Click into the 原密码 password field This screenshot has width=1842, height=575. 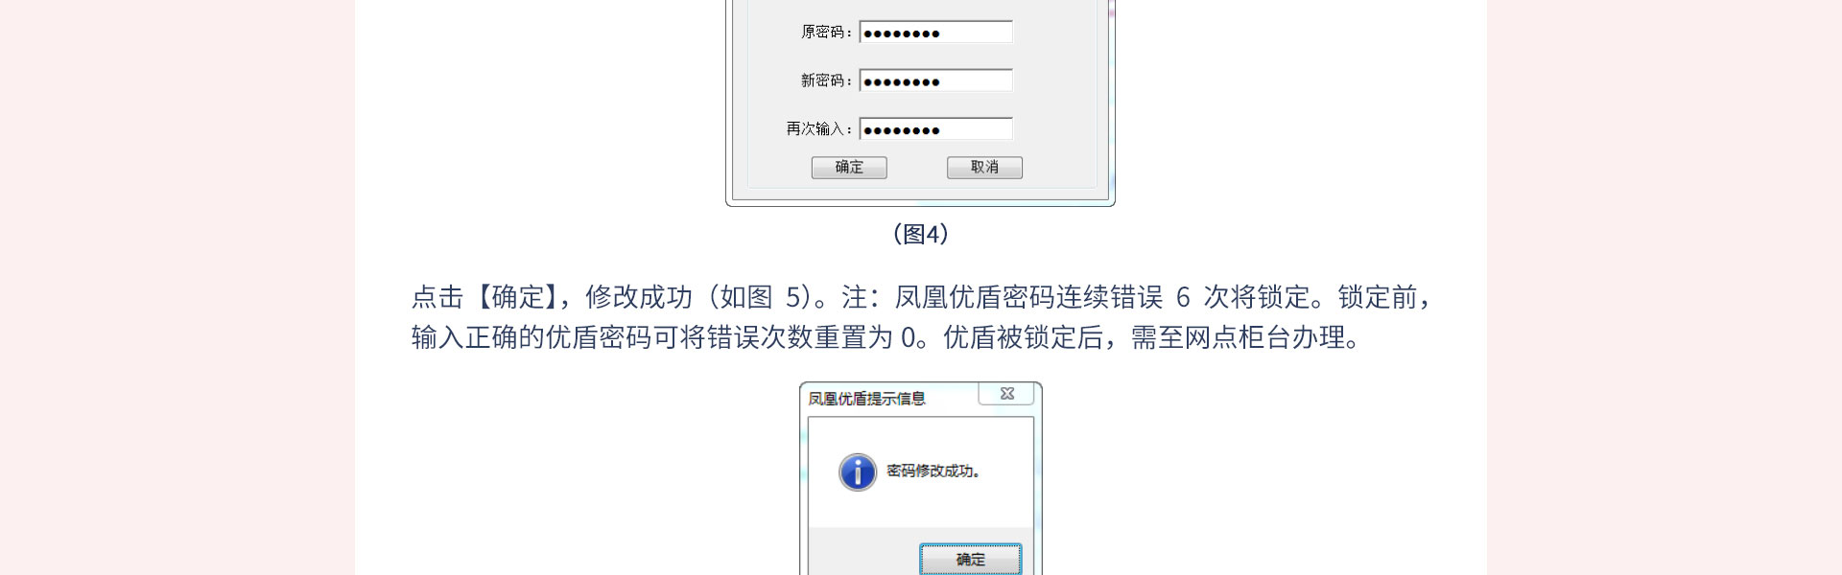tap(935, 33)
